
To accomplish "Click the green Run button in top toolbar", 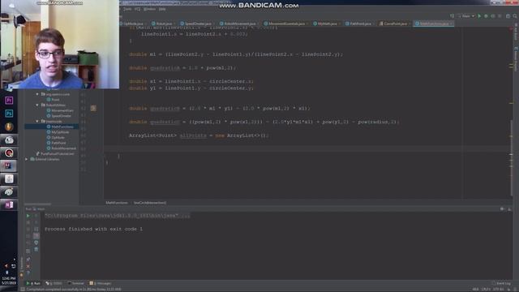I will (479, 16).
